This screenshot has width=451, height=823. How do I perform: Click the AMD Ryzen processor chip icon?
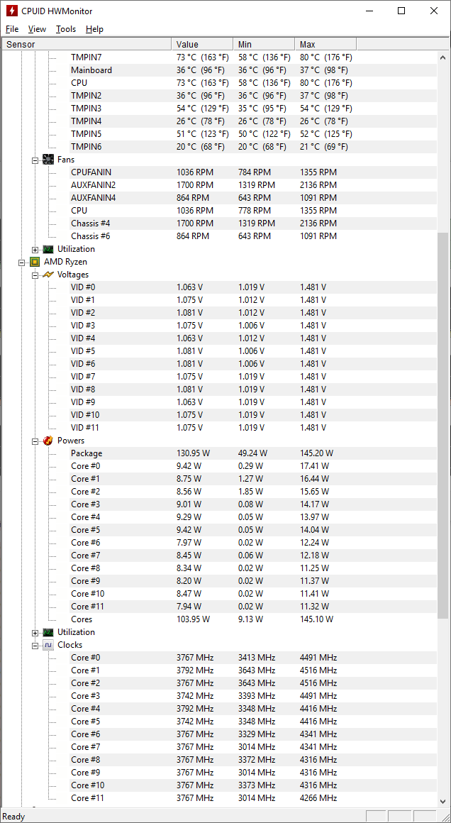pyautogui.click(x=35, y=261)
